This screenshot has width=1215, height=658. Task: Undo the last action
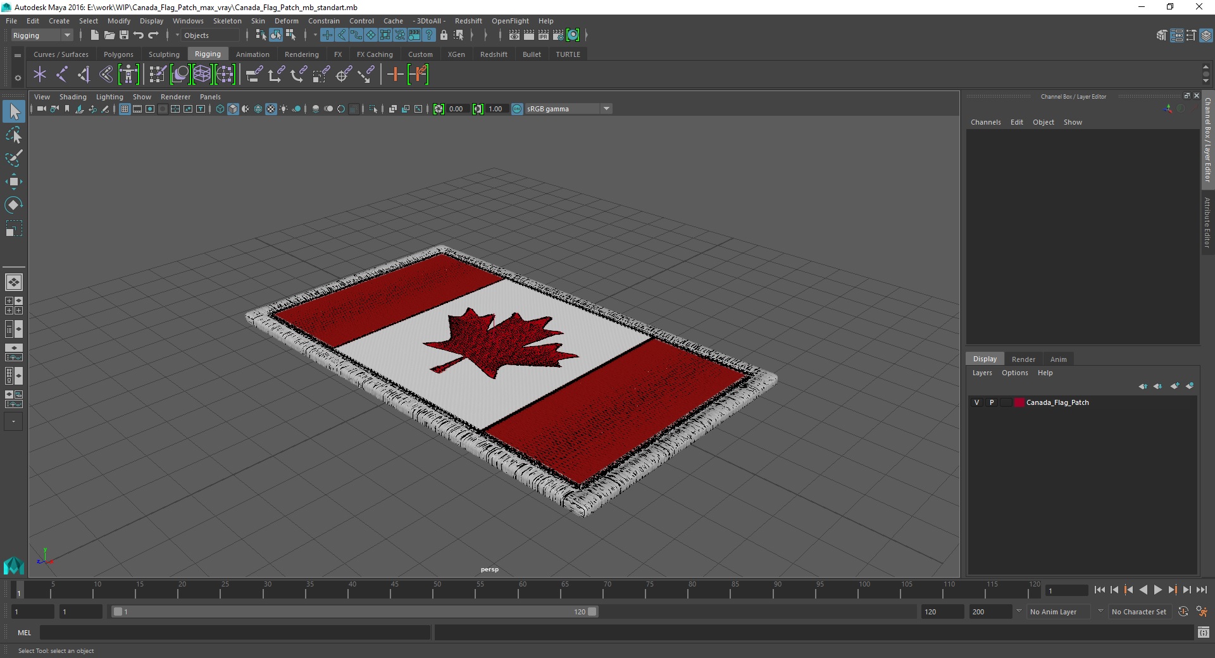click(139, 35)
